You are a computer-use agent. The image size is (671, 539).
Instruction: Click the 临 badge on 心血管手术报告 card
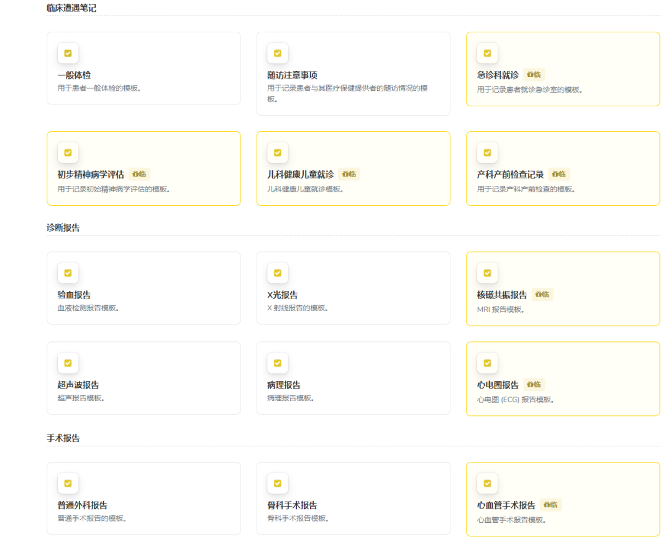[552, 505]
